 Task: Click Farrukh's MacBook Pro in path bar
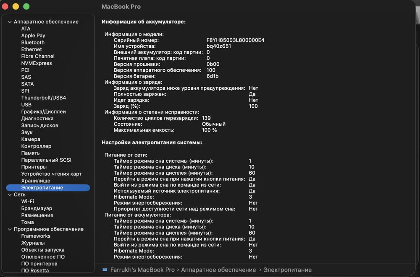[142, 270]
